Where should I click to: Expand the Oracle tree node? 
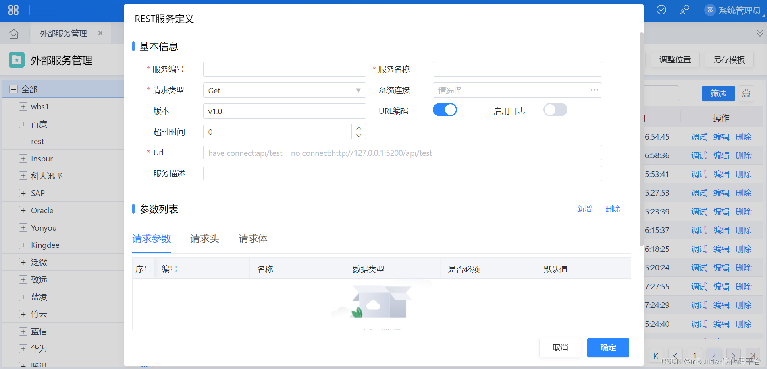coord(23,210)
